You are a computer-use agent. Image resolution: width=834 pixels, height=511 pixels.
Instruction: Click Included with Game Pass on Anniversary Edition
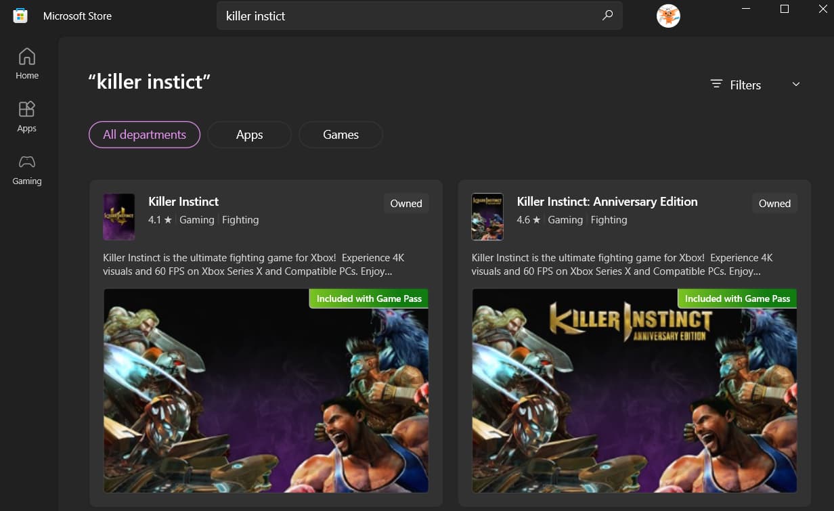[x=737, y=298]
